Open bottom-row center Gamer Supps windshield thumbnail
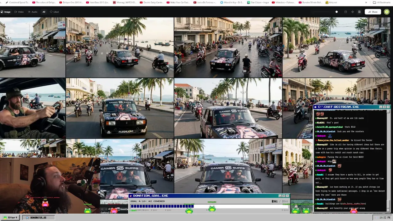Screen dimensions: 393x221 tap(228, 166)
